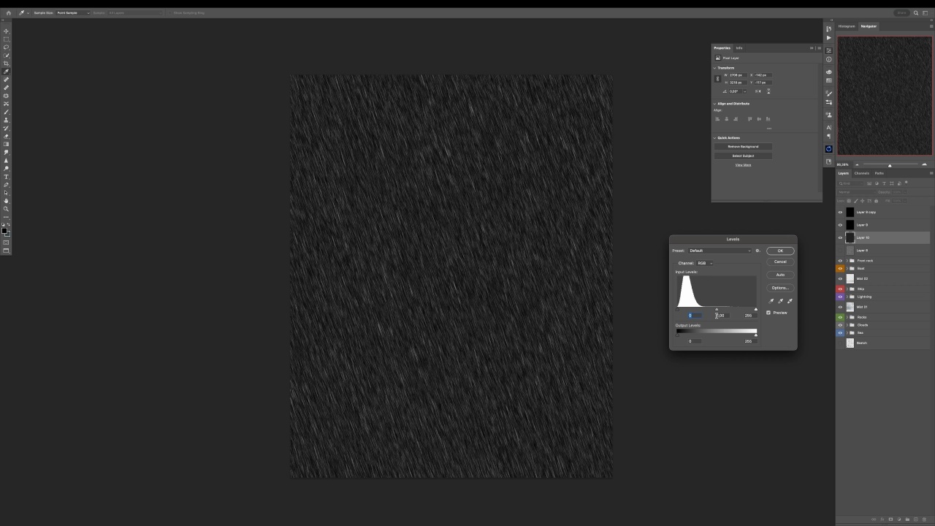This screenshot has width=935, height=526.
Task: Click the midtone input levels slider handle
Action: coord(717,310)
